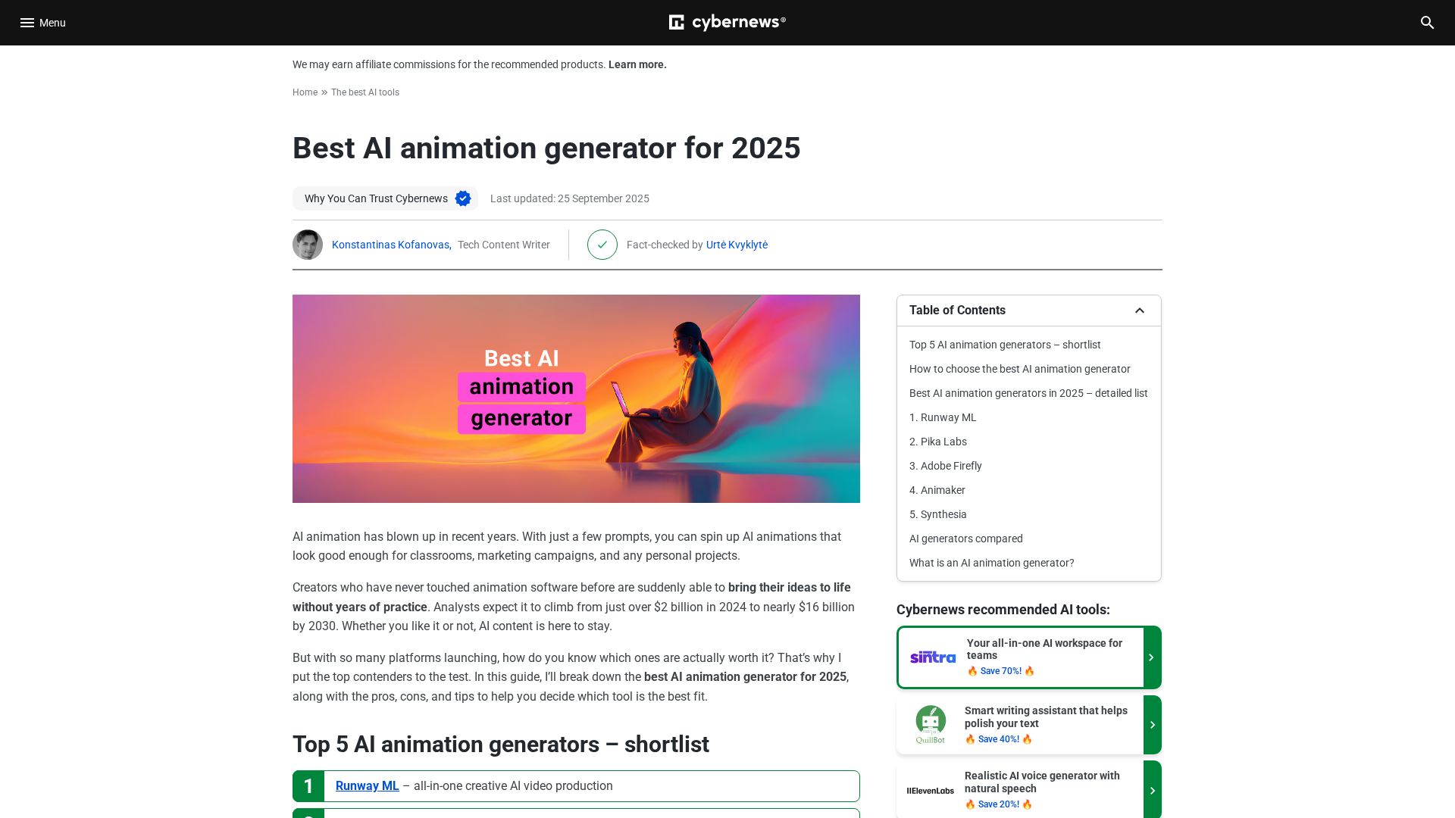This screenshot has width=1455, height=818.
Task: Jump to '1. Runway ML' in contents
Action: (943, 417)
